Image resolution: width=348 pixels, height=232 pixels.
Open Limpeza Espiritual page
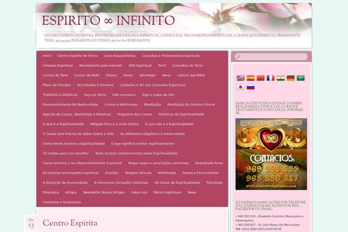[x=57, y=66]
